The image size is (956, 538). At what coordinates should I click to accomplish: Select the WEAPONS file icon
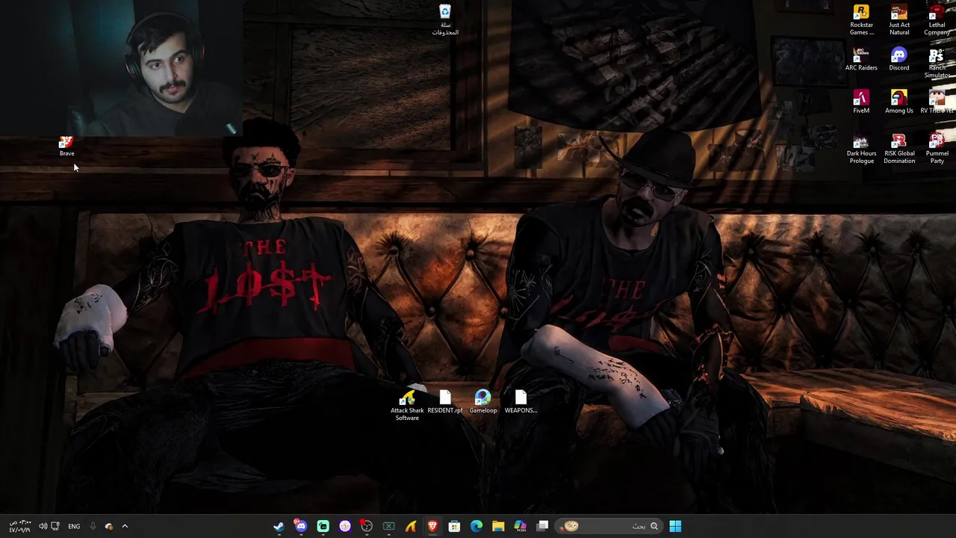521,402
